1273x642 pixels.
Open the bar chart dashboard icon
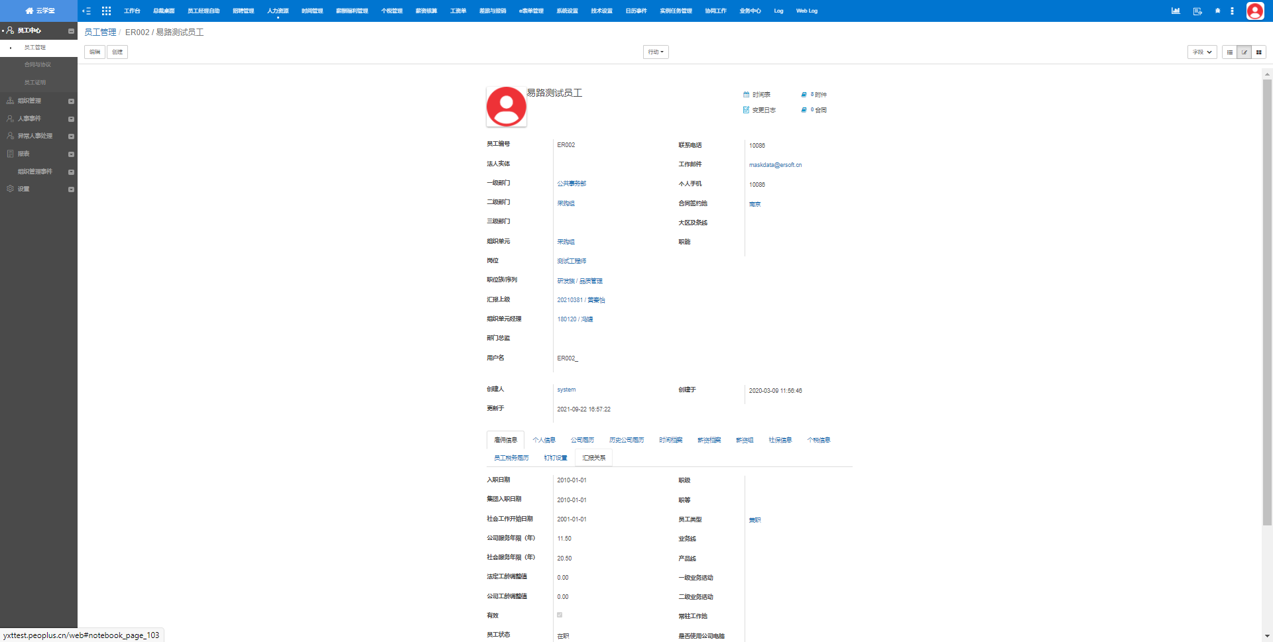coord(1176,11)
